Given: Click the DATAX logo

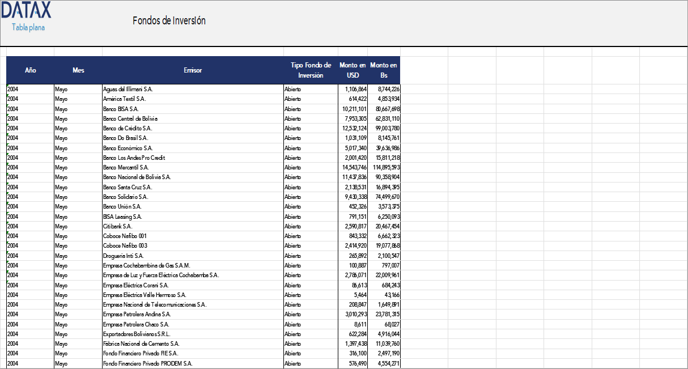Looking at the screenshot, I should (x=26, y=10).
